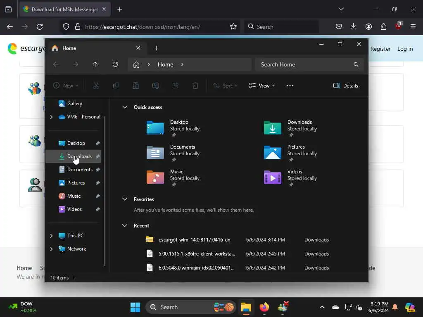The image size is (423, 317).
Task: Open the Firefox hamburger application menu
Action: tap(413, 26)
